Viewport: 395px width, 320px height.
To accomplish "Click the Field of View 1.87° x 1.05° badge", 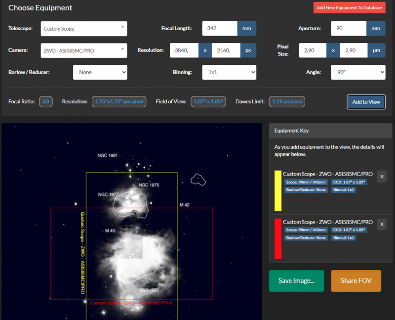I will click(208, 102).
